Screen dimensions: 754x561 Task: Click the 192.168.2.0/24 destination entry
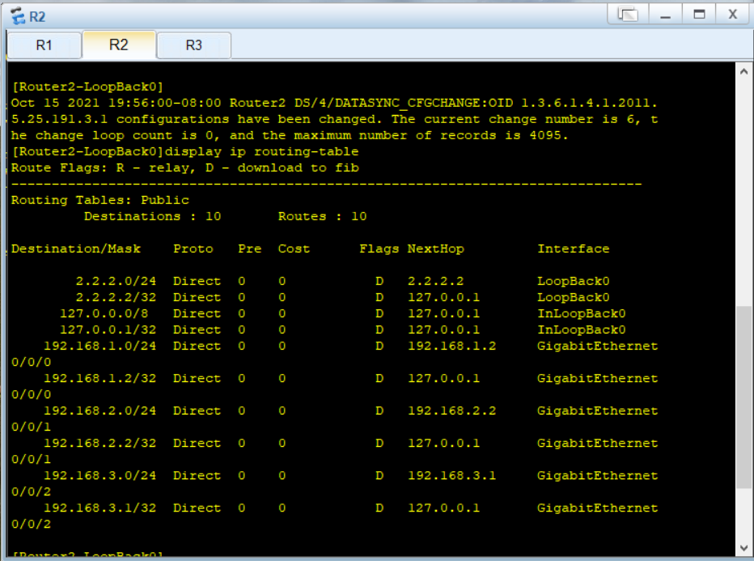100,411
